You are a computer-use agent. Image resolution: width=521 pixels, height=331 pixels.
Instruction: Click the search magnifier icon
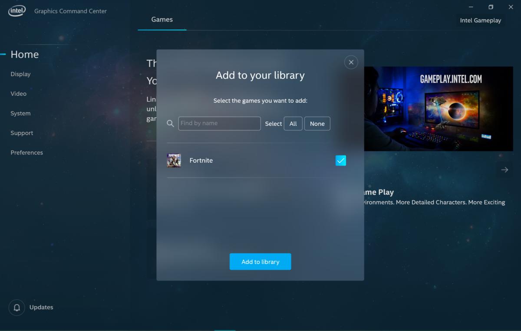[170, 124]
